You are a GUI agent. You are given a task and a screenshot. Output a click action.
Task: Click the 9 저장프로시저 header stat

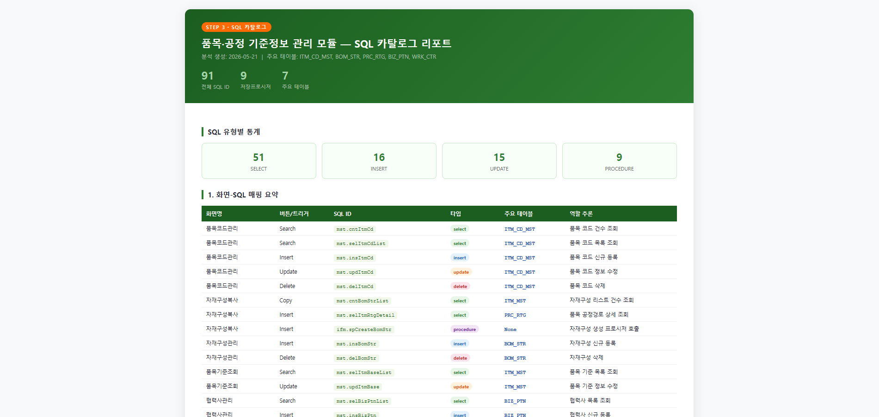tap(255, 80)
